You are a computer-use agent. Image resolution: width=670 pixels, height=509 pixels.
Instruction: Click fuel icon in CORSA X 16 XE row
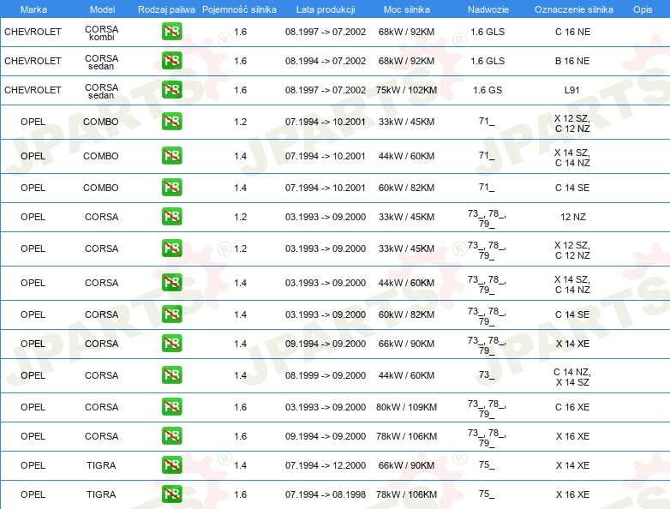tap(171, 436)
